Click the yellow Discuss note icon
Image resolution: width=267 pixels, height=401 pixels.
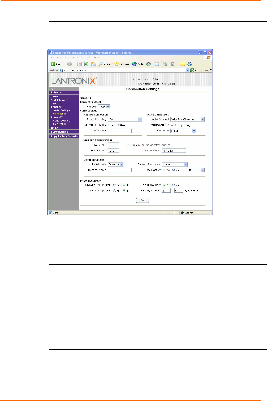pyautogui.click(x=182, y=64)
